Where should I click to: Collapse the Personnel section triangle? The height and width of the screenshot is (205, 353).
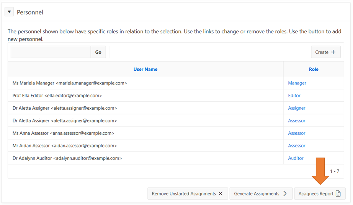9,12
